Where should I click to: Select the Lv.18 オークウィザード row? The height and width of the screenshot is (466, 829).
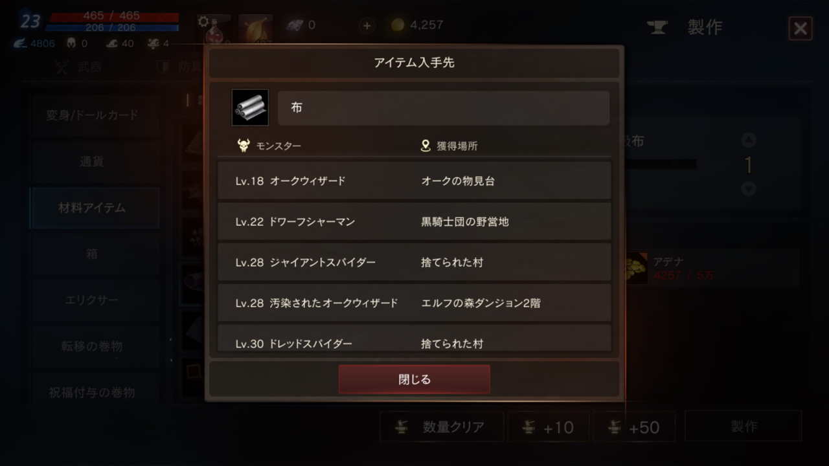414,181
